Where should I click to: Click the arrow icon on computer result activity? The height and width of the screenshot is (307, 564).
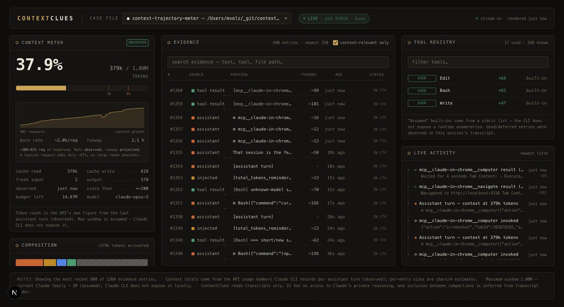point(416,170)
